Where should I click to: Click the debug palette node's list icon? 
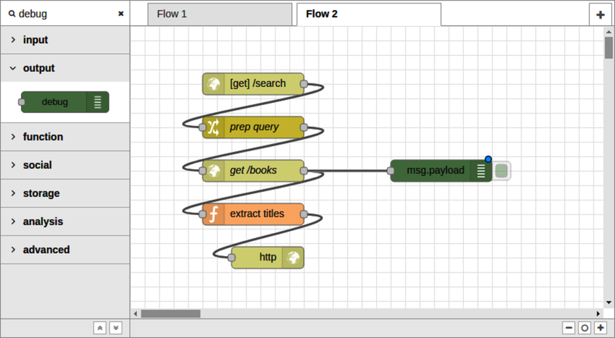(x=98, y=102)
